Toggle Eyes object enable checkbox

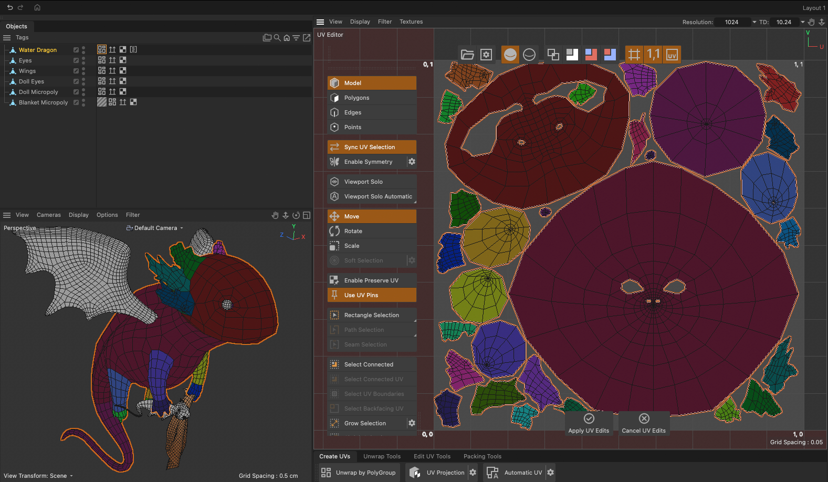(76, 60)
